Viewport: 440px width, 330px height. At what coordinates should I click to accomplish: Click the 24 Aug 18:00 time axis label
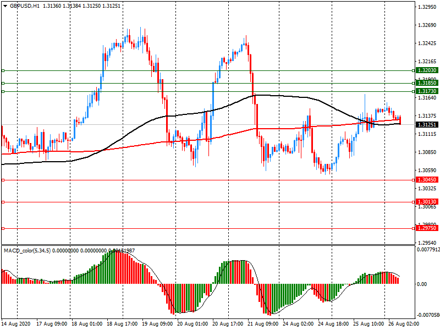[x=333, y=324]
